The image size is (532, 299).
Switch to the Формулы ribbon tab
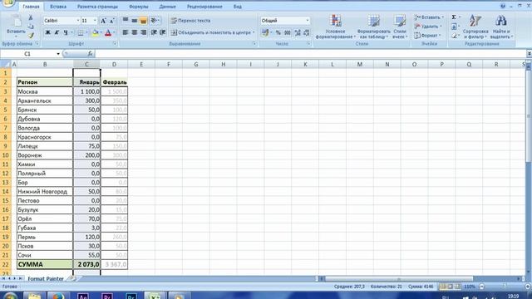click(139, 7)
